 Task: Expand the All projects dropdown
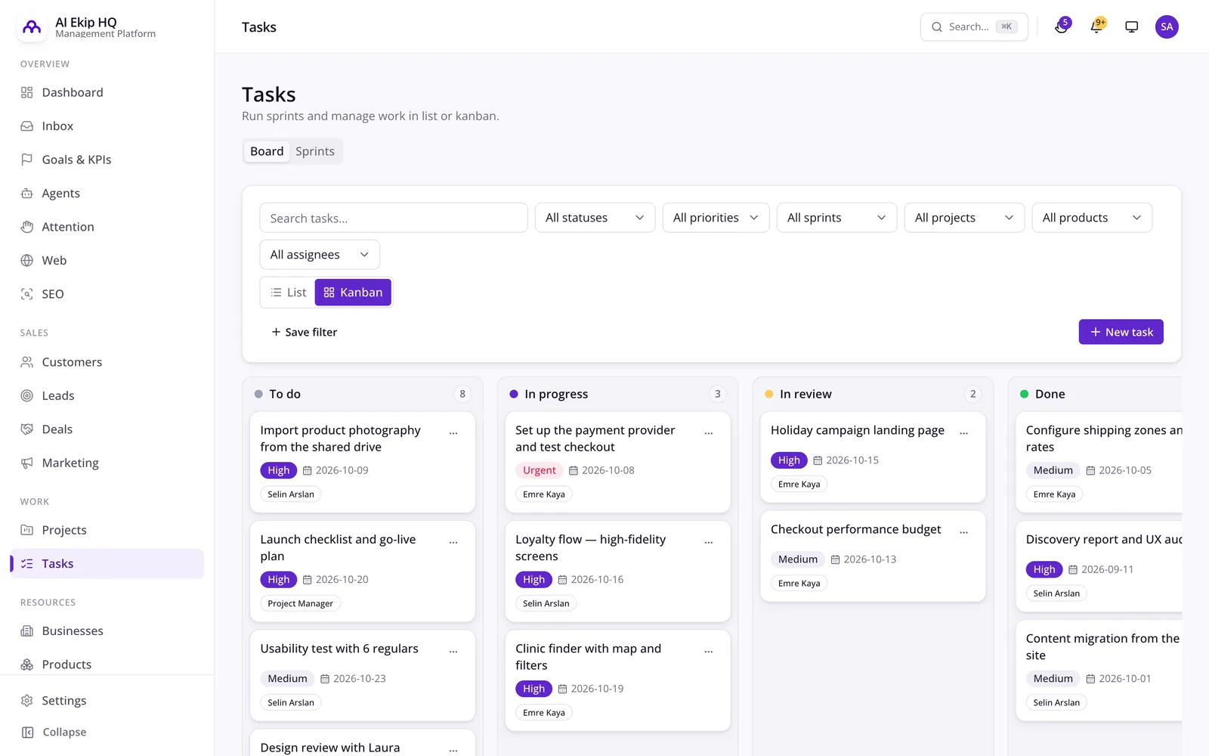964,218
